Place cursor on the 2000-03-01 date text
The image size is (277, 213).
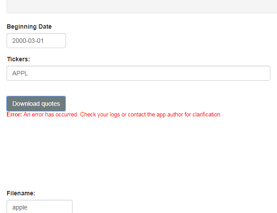point(28,41)
